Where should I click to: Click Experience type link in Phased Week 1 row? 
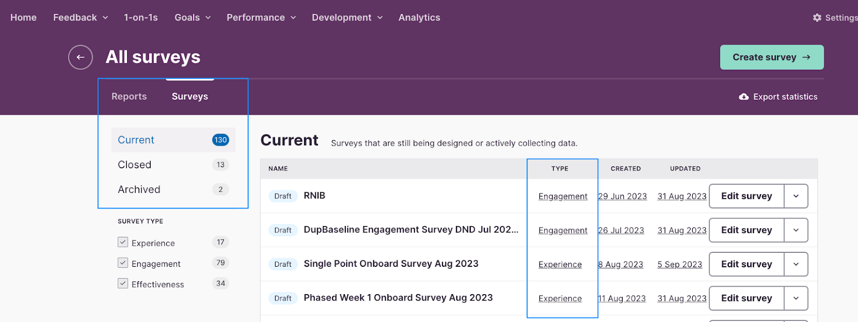coord(560,298)
